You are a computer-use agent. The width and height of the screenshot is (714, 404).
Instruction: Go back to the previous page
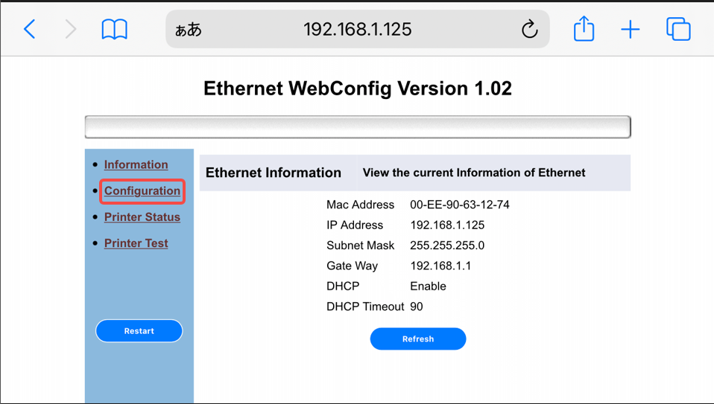pos(30,30)
